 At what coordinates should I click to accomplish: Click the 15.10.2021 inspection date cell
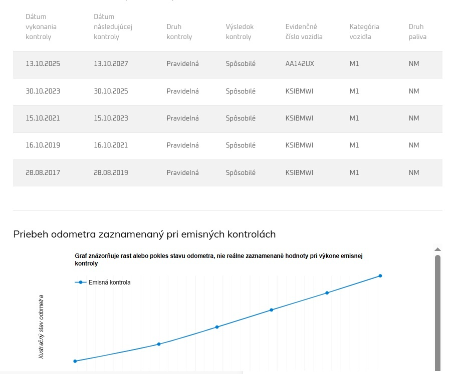point(43,118)
